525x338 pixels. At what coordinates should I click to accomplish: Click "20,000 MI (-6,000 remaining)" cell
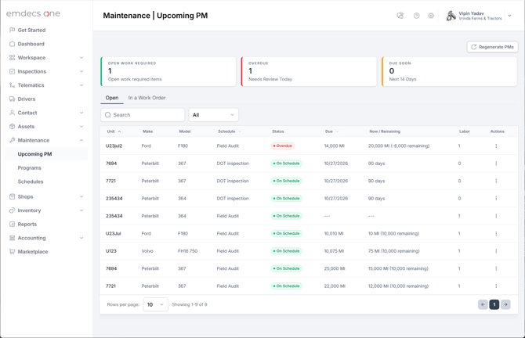click(x=399, y=146)
